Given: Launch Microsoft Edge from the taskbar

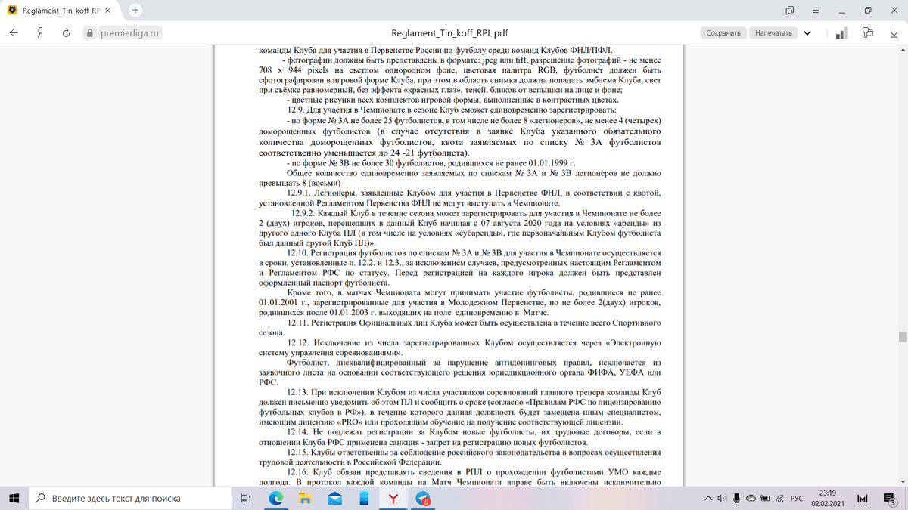Looking at the screenshot, I should pos(276,498).
